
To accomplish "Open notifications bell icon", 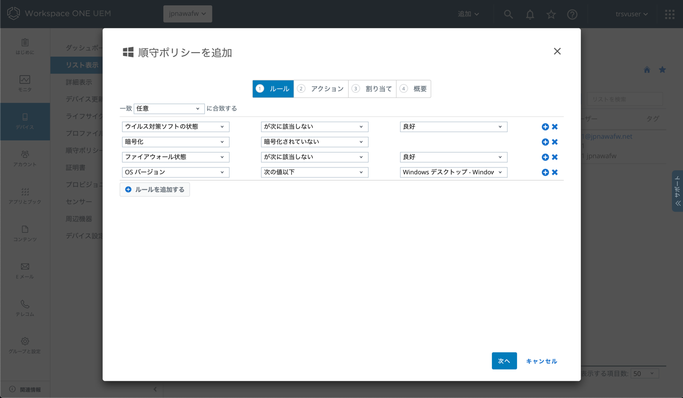I will 530,14.
